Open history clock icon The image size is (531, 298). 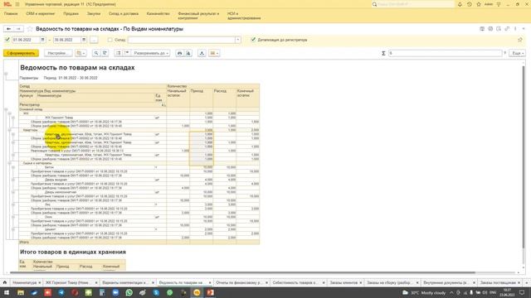470,4
